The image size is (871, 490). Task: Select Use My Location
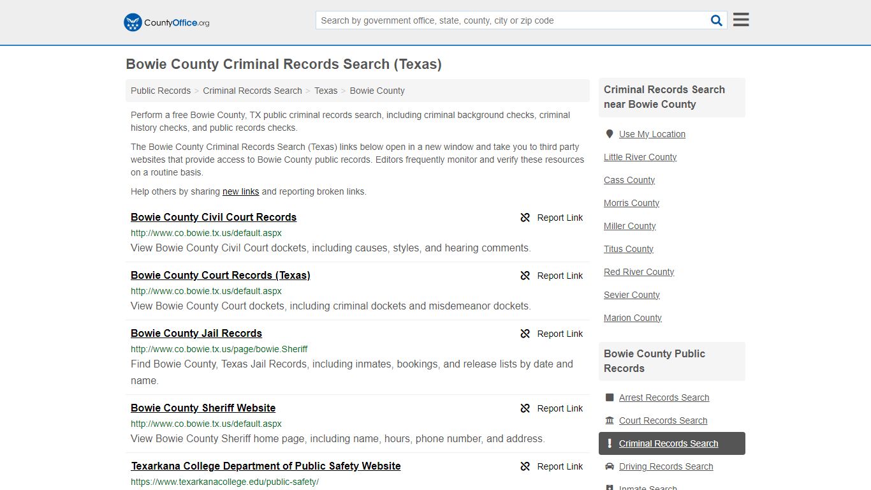click(x=652, y=134)
